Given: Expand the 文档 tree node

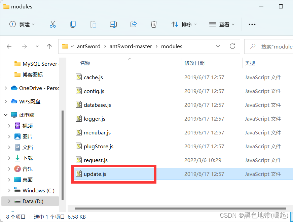Looking at the screenshot, I should pyautogui.click(x=9, y=148).
